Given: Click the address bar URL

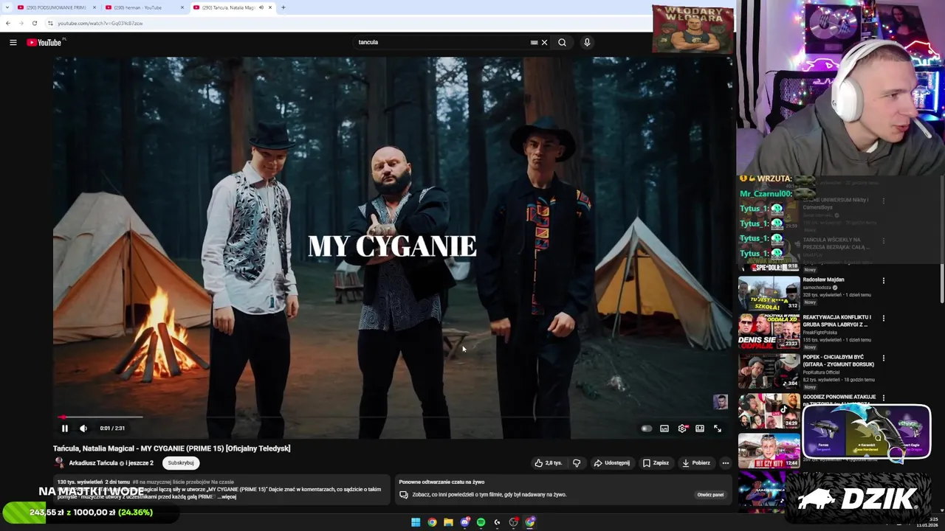Looking at the screenshot, I should pyautogui.click(x=100, y=23).
